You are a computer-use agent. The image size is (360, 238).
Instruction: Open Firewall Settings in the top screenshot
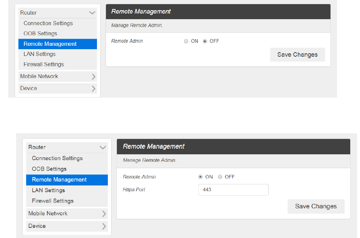pos(44,64)
